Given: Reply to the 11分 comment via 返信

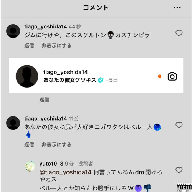Looking at the screenshot, I should tap(29, 145).
